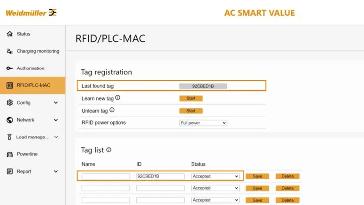Image resolution: width=364 pixels, height=205 pixels.
Task: Open Status dropdown for tag 92CBED1B
Action: point(215,176)
